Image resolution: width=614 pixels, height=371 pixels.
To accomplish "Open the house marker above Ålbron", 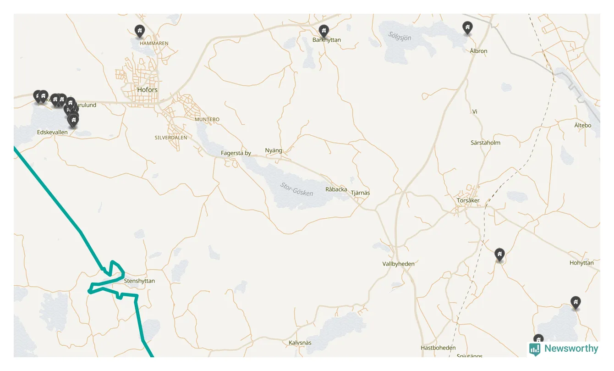I will 467,28.
